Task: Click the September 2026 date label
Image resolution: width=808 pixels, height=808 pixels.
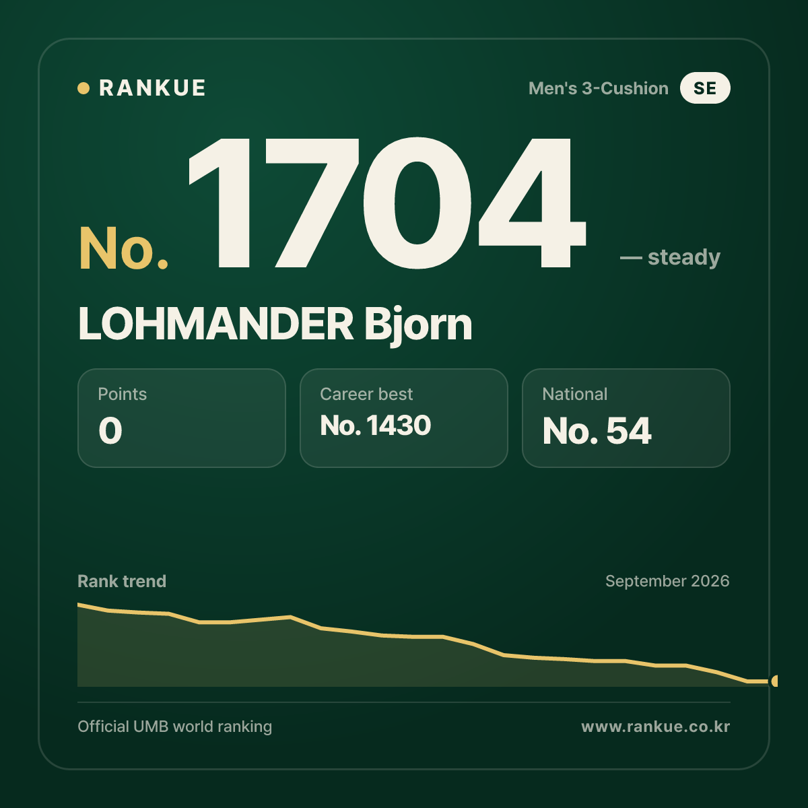Action: (667, 581)
